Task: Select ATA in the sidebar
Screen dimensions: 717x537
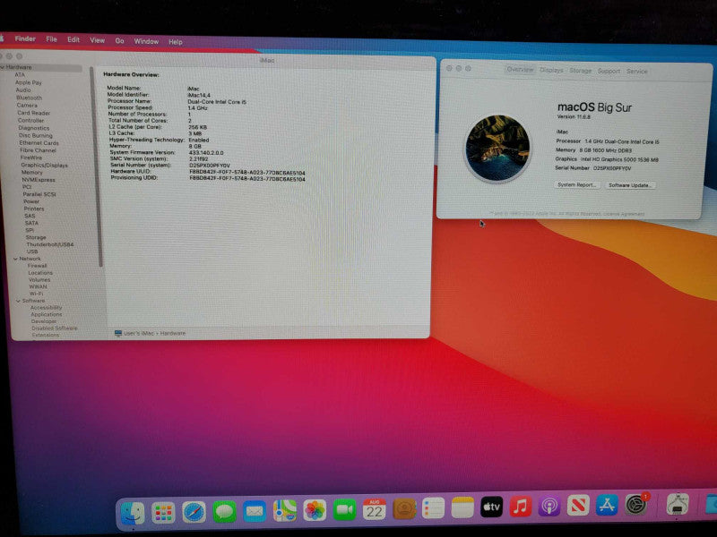Action: click(20, 74)
